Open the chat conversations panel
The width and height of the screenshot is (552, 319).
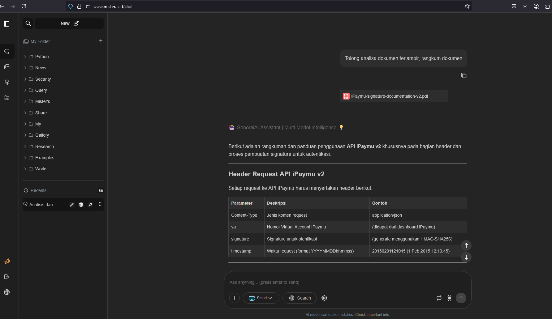coord(6,51)
